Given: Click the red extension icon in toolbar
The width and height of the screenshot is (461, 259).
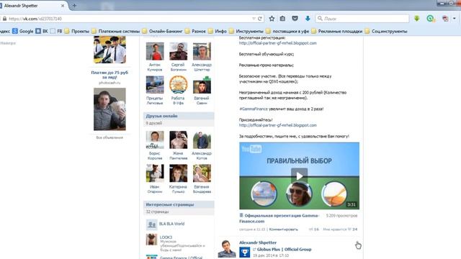Looking at the screenshot, I should coord(445,19).
